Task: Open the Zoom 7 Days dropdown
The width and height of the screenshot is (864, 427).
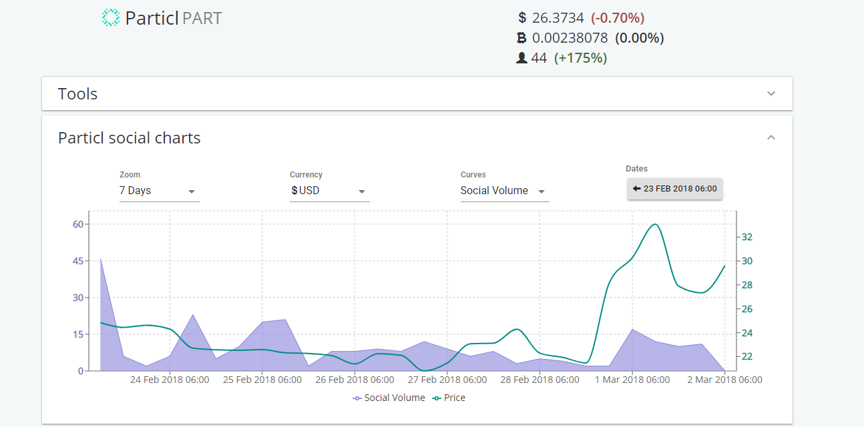Action: coord(159,191)
